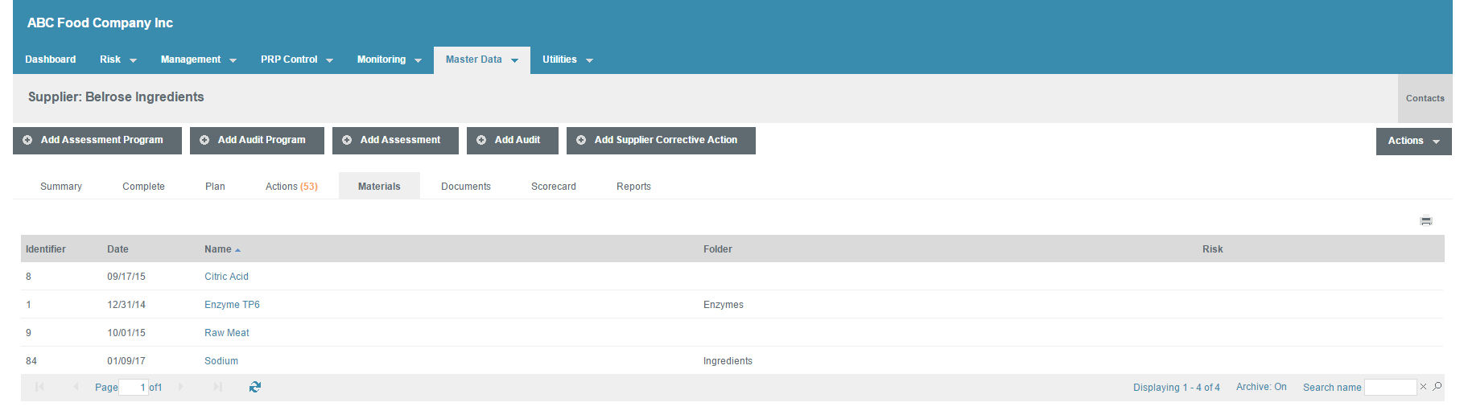Screen dimensions: 1464x419
Task: Open the Sodium material link
Action: click(x=221, y=361)
